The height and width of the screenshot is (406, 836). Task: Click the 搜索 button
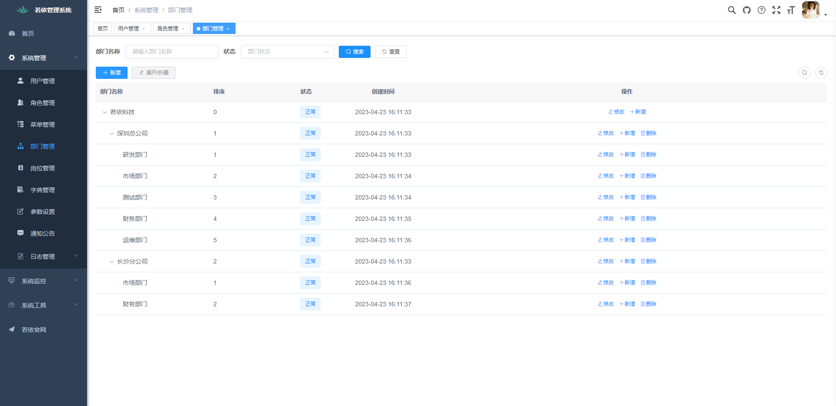tap(354, 51)
